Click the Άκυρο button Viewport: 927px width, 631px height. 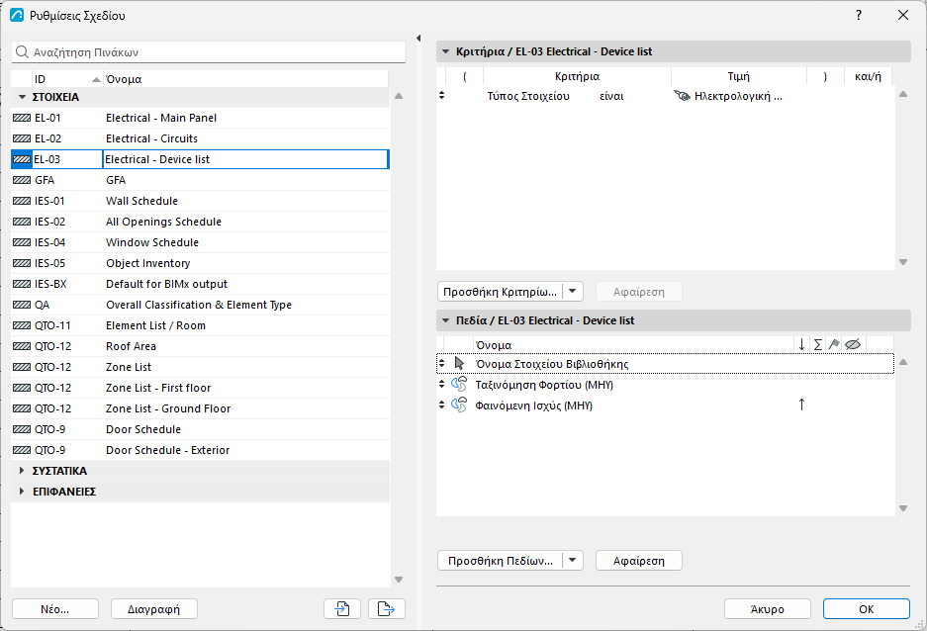[768, 608]
